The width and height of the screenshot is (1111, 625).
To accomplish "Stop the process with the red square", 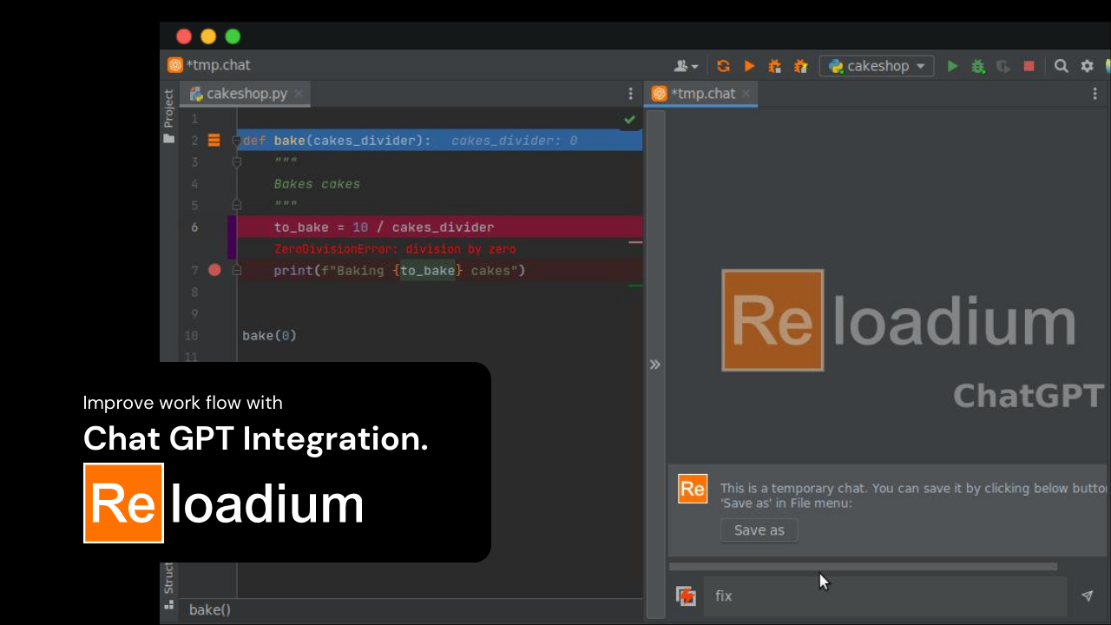I will (x=1029, y=66).
